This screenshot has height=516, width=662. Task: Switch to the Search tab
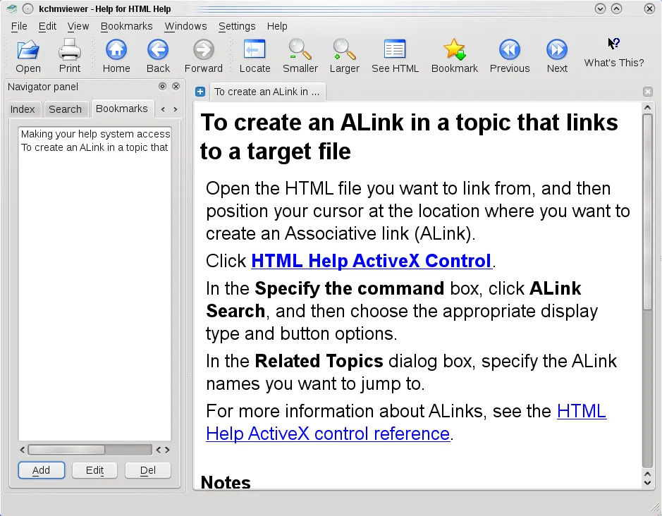(x=66, y=109)
